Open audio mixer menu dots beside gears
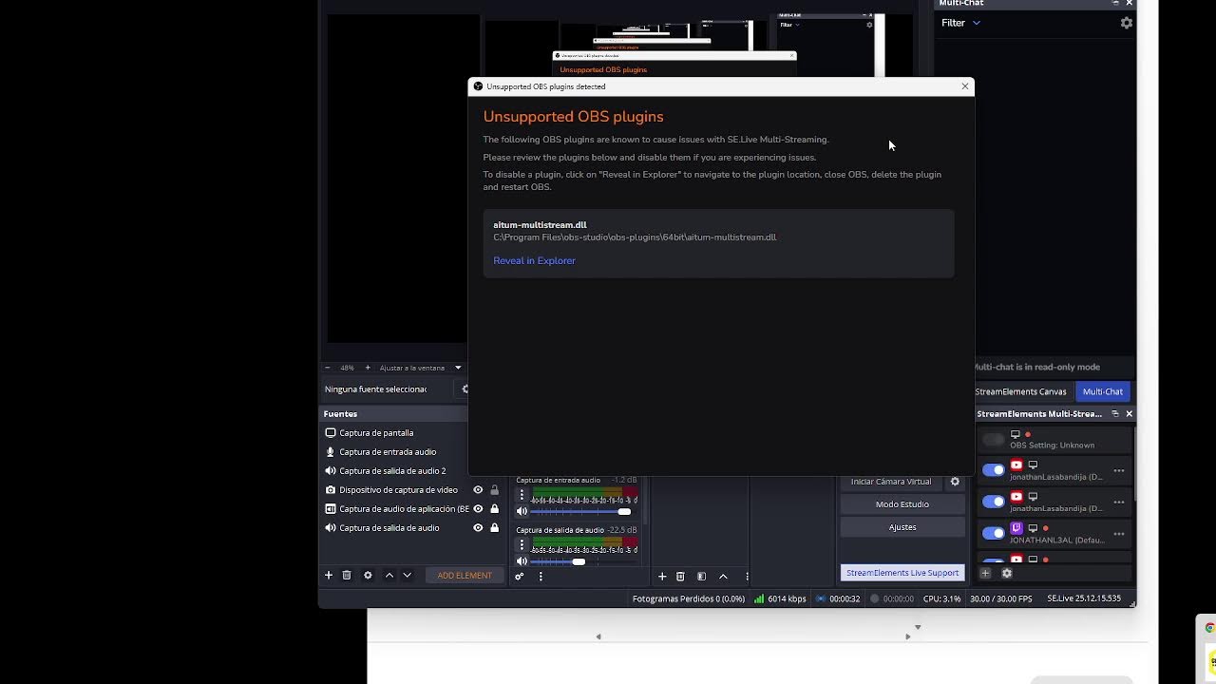1216x684 pixels. (x=541, y=577)
